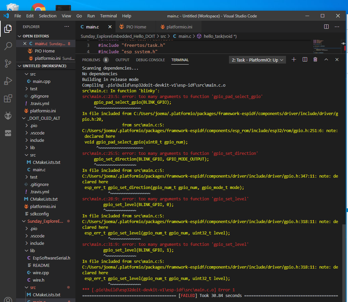This screenshot has width=348, height=302.
Task: Open the Extensions view
Action: (8, 98)
